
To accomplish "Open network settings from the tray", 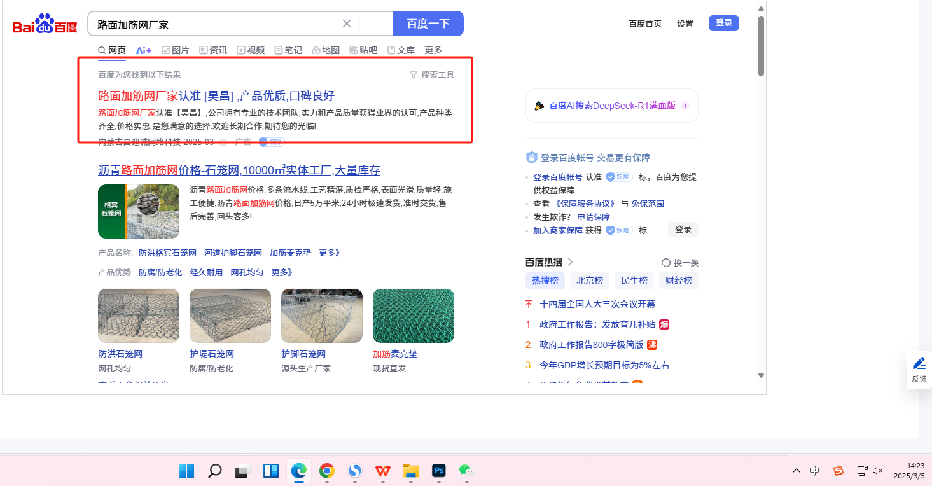I will click(x=862, y=471).
